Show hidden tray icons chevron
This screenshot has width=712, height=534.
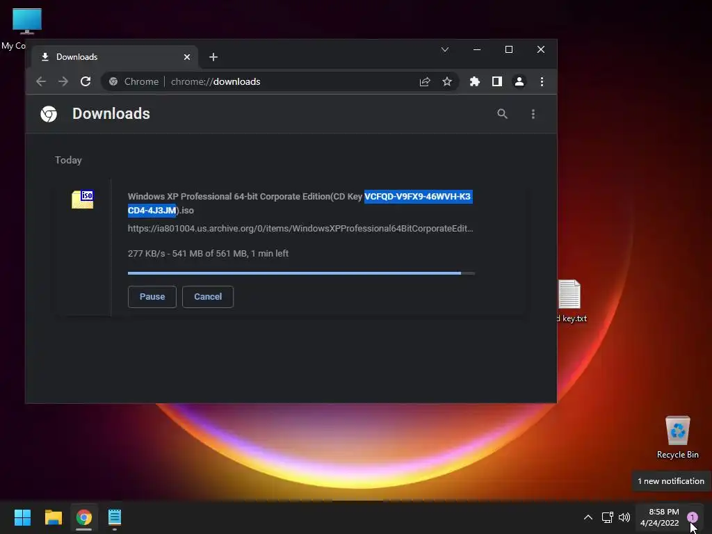[588, 517]
